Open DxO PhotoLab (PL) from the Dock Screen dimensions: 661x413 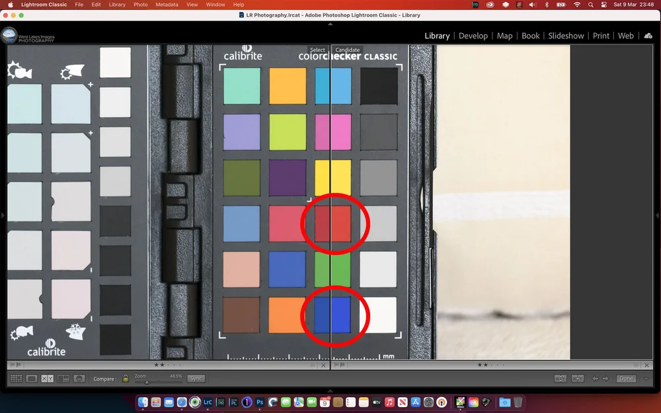click(233, 402)
